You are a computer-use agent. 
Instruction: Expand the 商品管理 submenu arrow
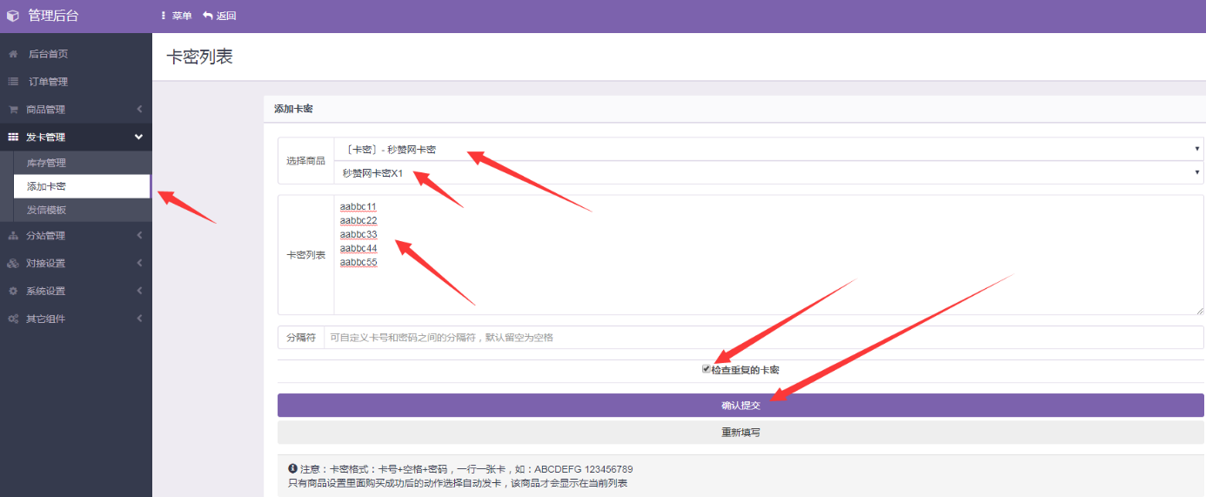pos(139,110)
